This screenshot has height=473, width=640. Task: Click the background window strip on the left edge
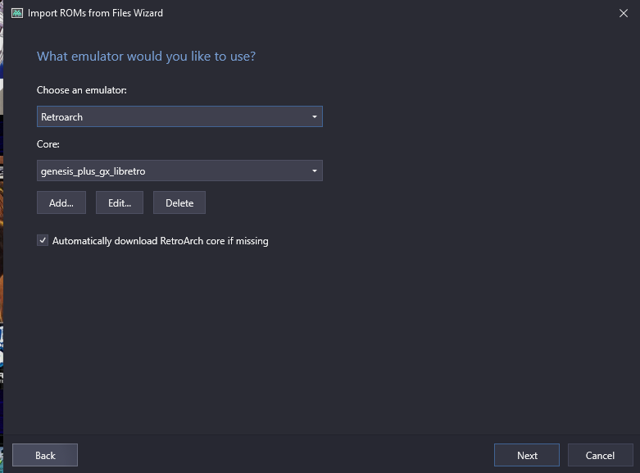(2, 236)
